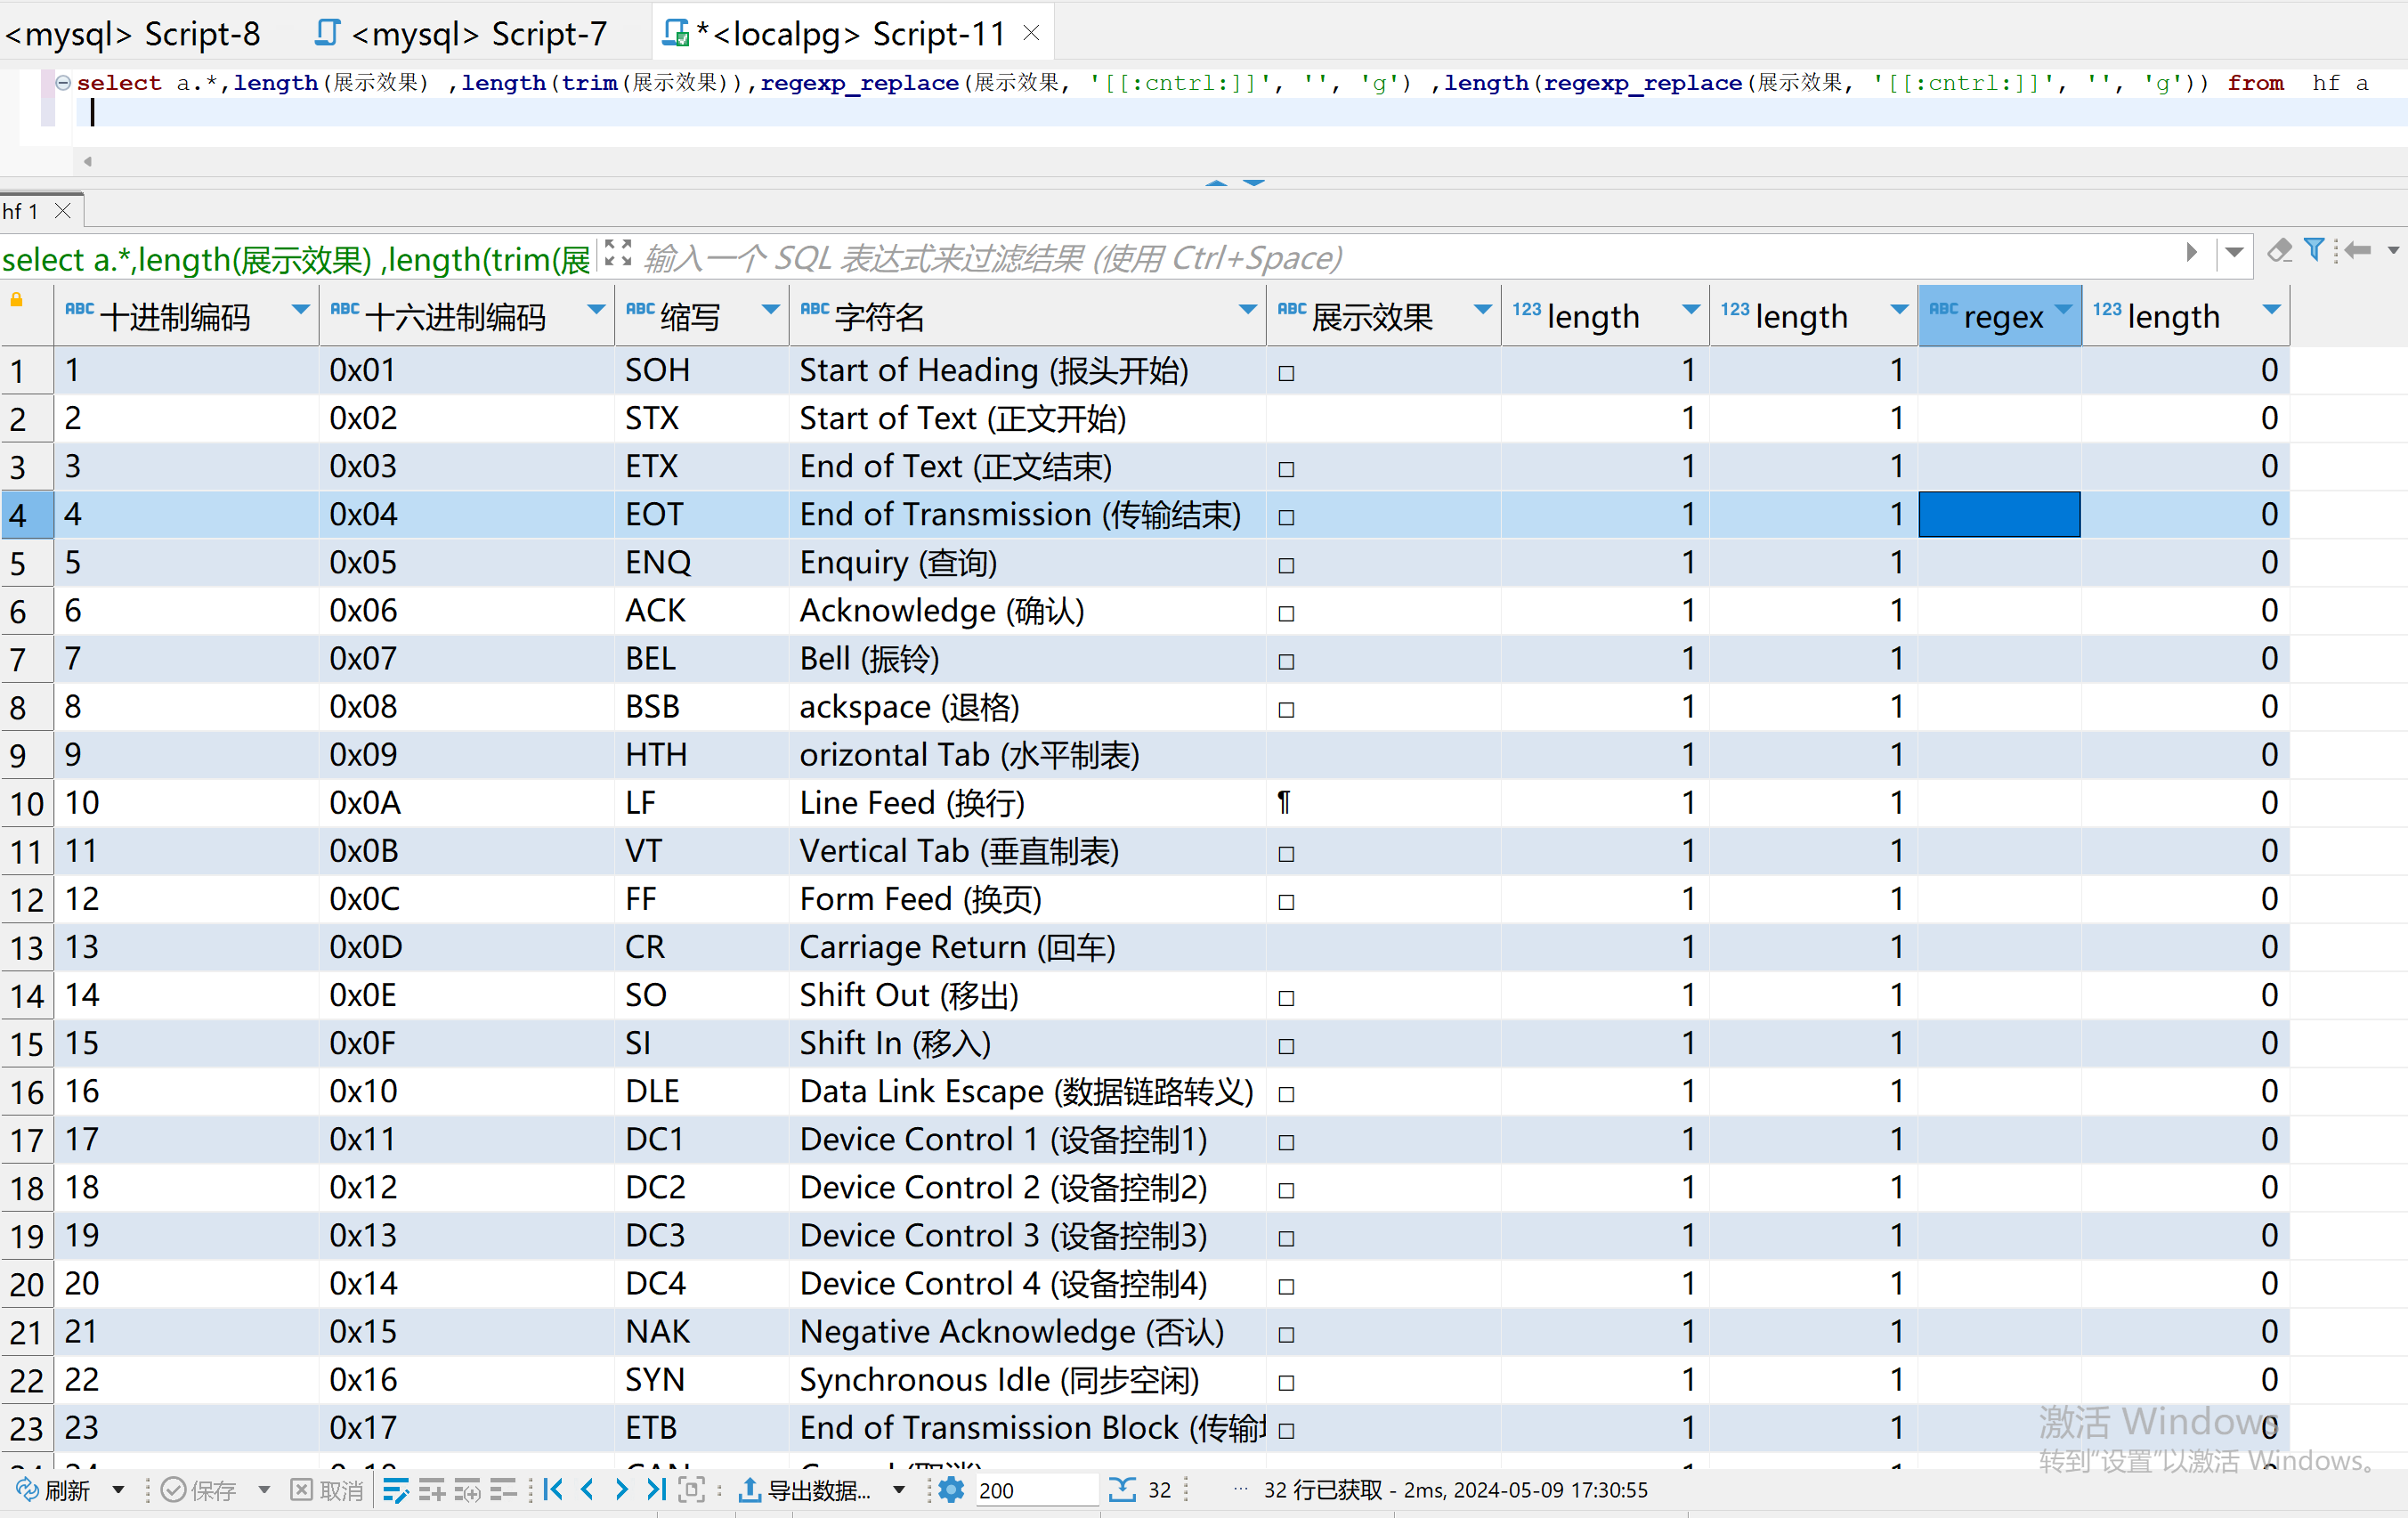Screen dimensions: 2408x1518
Task: Click the delete current row icon
Action: coord(503,1490)
